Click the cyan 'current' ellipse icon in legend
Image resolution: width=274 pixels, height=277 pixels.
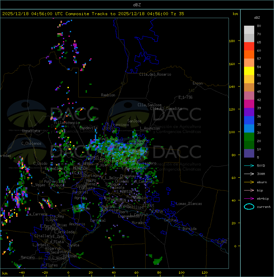(249, 207)
